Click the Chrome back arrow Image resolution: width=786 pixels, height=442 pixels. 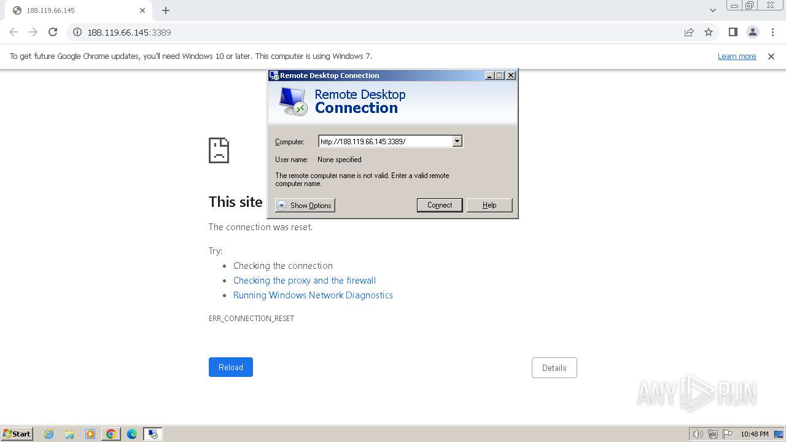point(14,32)
